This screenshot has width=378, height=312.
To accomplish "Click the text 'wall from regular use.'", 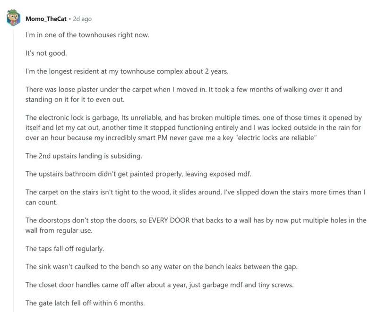I will tap(59, 230).
